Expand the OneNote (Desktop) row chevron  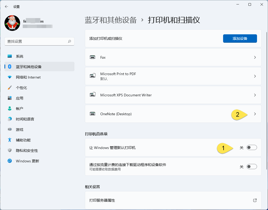coord(255,114)
